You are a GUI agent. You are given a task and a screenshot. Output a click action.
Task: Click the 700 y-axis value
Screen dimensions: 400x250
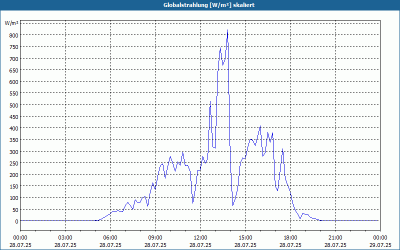[14, 58]
